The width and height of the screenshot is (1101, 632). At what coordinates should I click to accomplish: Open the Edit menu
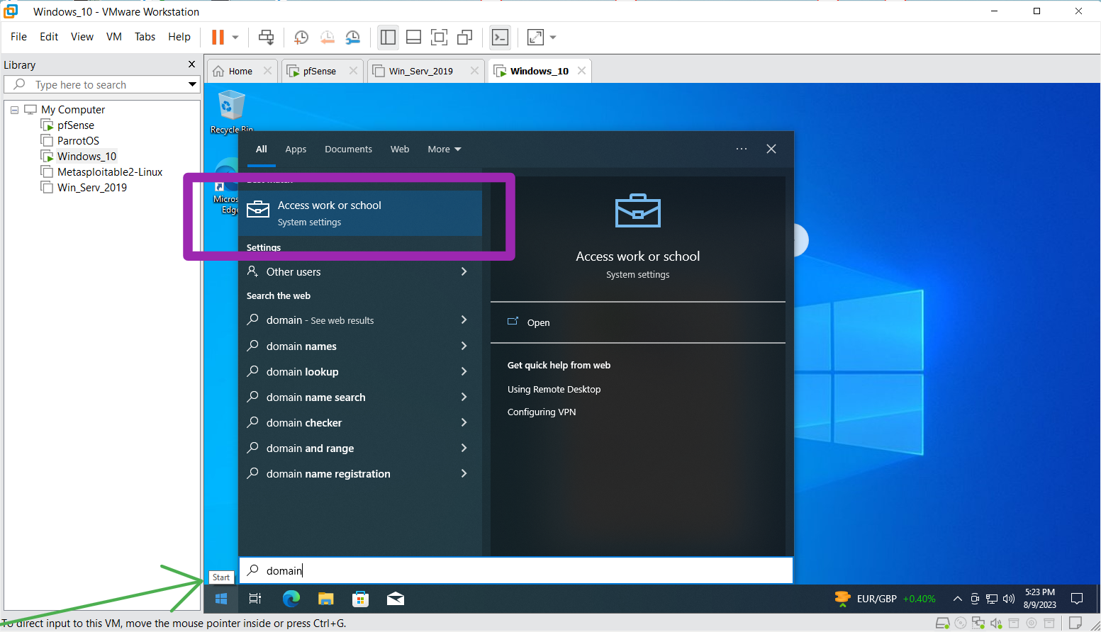(x=49, y=37)
